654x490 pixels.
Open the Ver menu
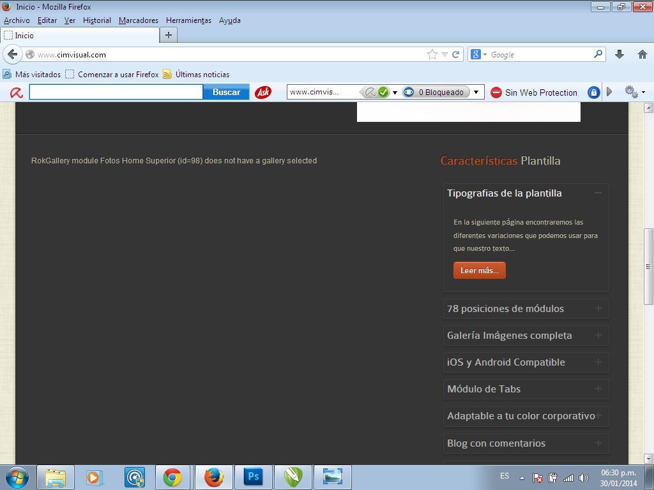70,20
